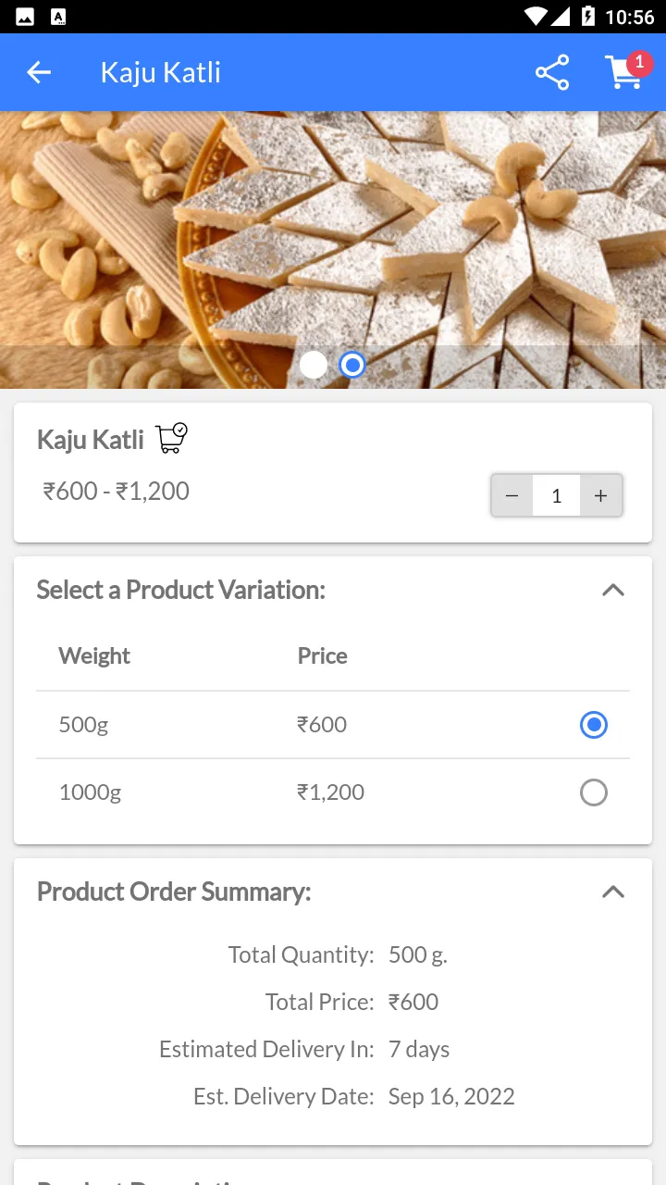The image size is (666, 1185).
Task: Collapse the Select a Product Variation section
Action: [612, 591]
